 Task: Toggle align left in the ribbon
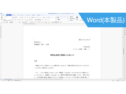[x=35, y=20]
